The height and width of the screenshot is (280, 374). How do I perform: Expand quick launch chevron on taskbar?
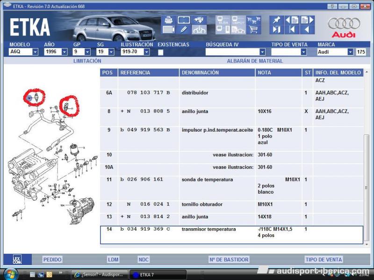61,273
